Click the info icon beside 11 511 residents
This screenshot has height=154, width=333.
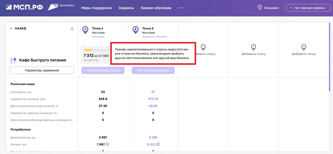coord(158,144)
